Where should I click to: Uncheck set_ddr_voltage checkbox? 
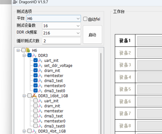[35, 65]
